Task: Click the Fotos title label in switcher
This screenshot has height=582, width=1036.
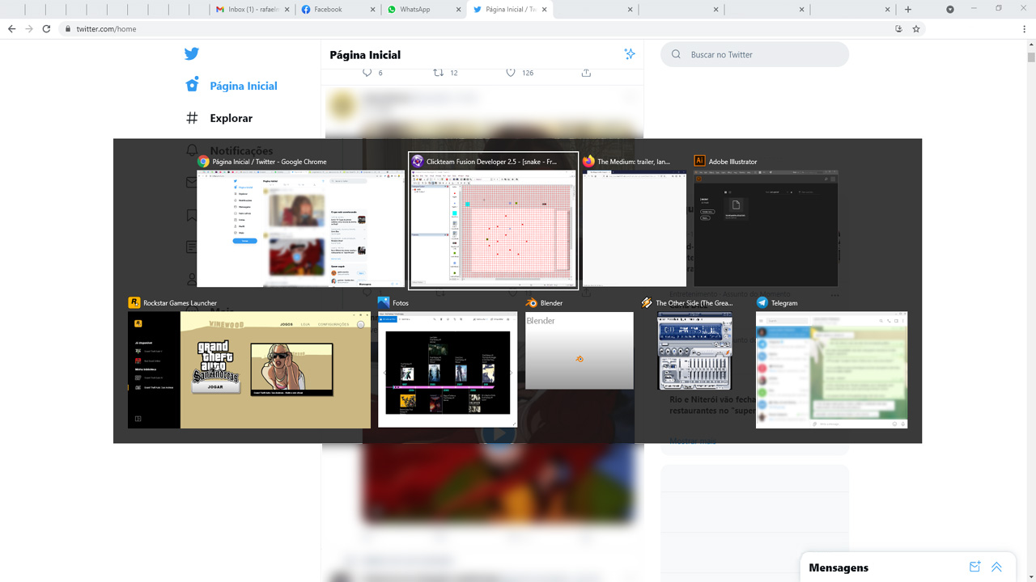Action: 401,303
